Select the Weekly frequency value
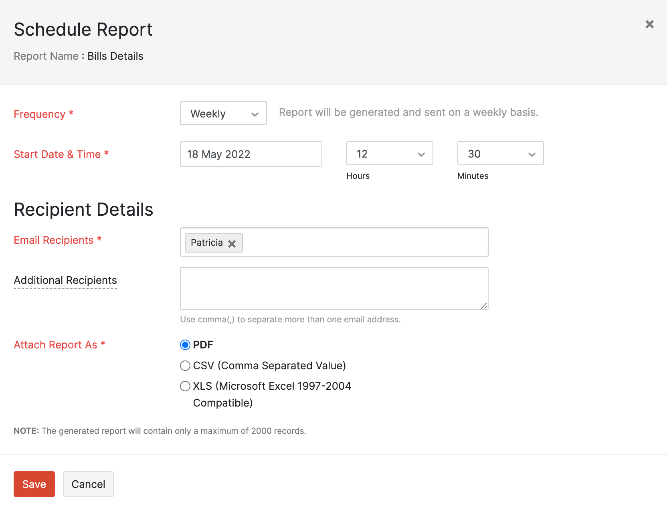The width and height of the screenshot is (667, 510). coord(208,113)
